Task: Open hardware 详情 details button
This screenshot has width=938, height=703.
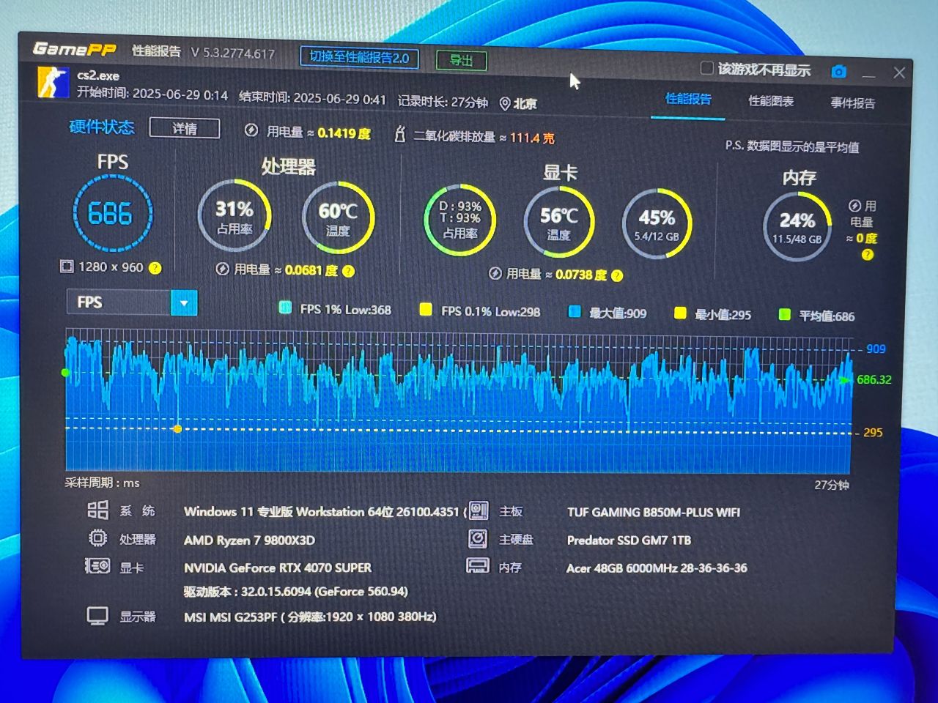Action: tap(185, 128)
